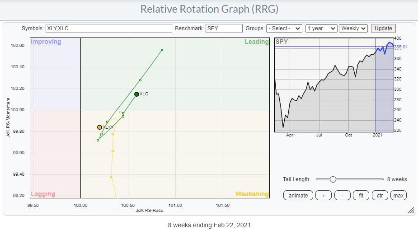The image size is (418, 230).
Task: Open the 1 year period dropdown
Action: click(321, 28)
